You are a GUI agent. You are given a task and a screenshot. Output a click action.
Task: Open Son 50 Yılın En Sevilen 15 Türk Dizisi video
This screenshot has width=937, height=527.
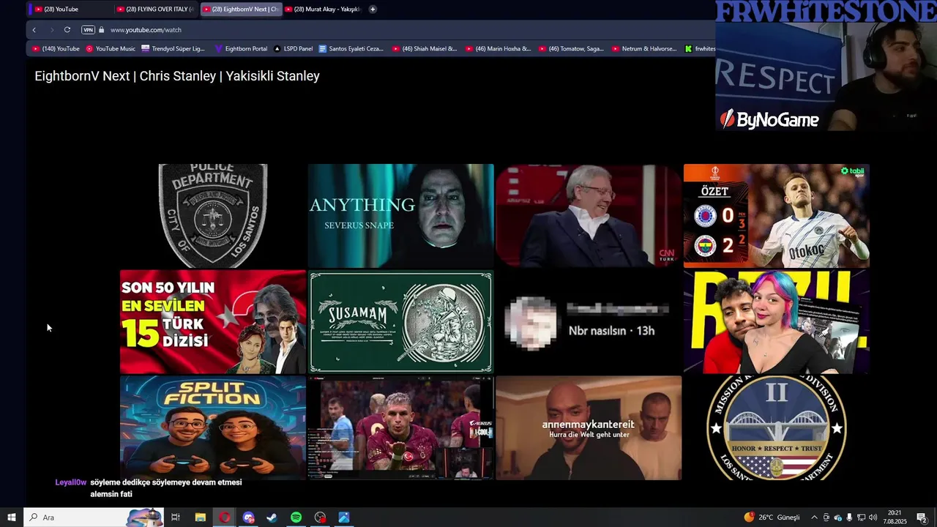pyautogui.click(x=213, y=322)
